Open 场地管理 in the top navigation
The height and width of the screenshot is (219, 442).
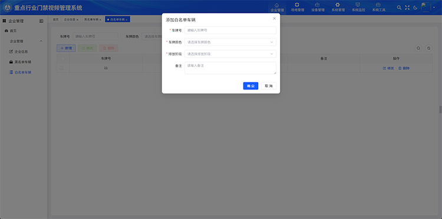point(298,8)
